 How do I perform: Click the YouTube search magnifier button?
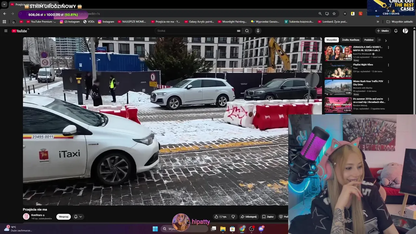[247, 31]
